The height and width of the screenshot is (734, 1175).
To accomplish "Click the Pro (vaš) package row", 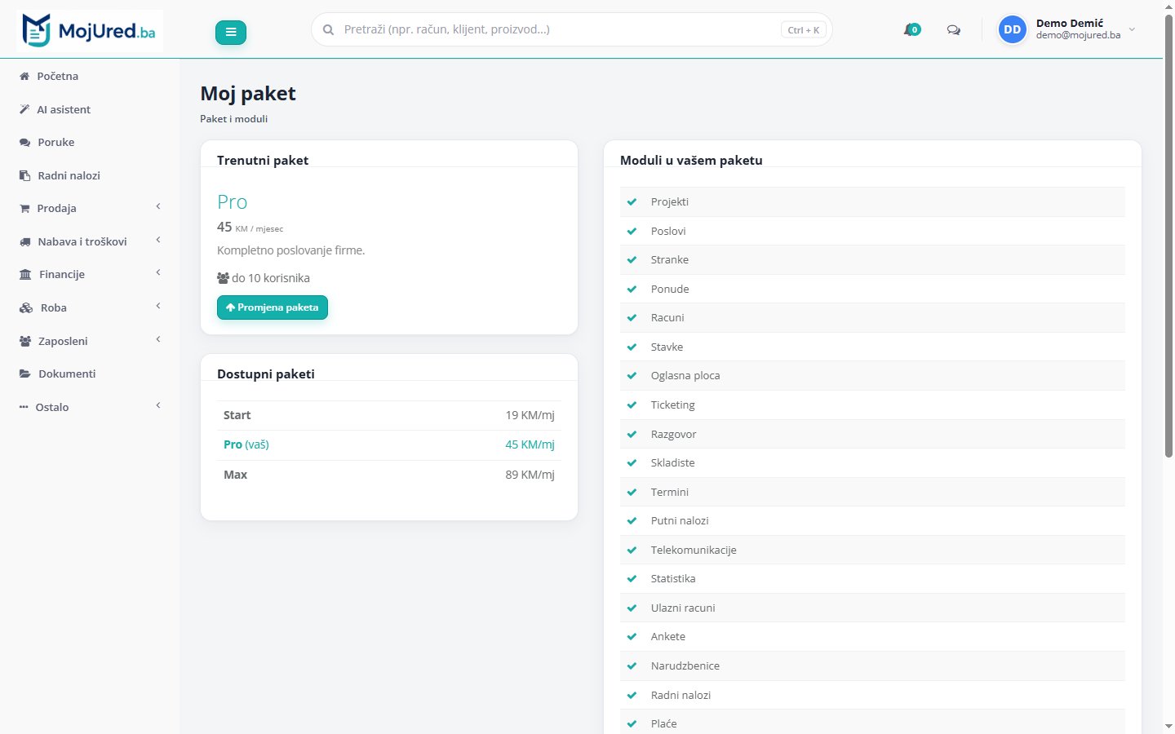I will pos(389,445).
